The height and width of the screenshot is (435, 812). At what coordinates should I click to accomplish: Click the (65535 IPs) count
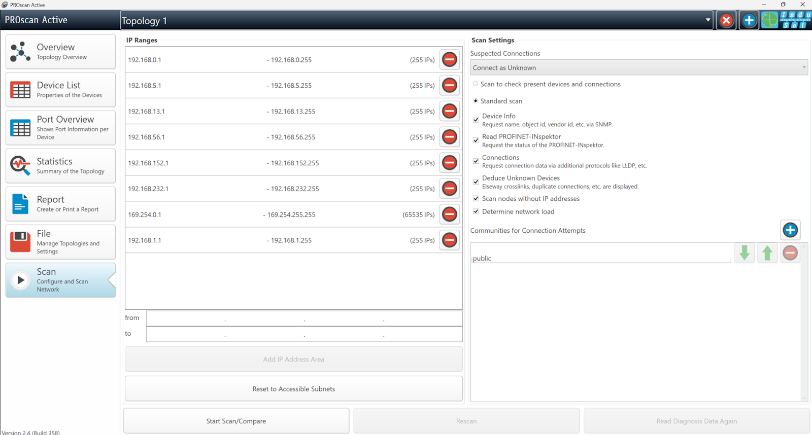[x=419, y=214]
